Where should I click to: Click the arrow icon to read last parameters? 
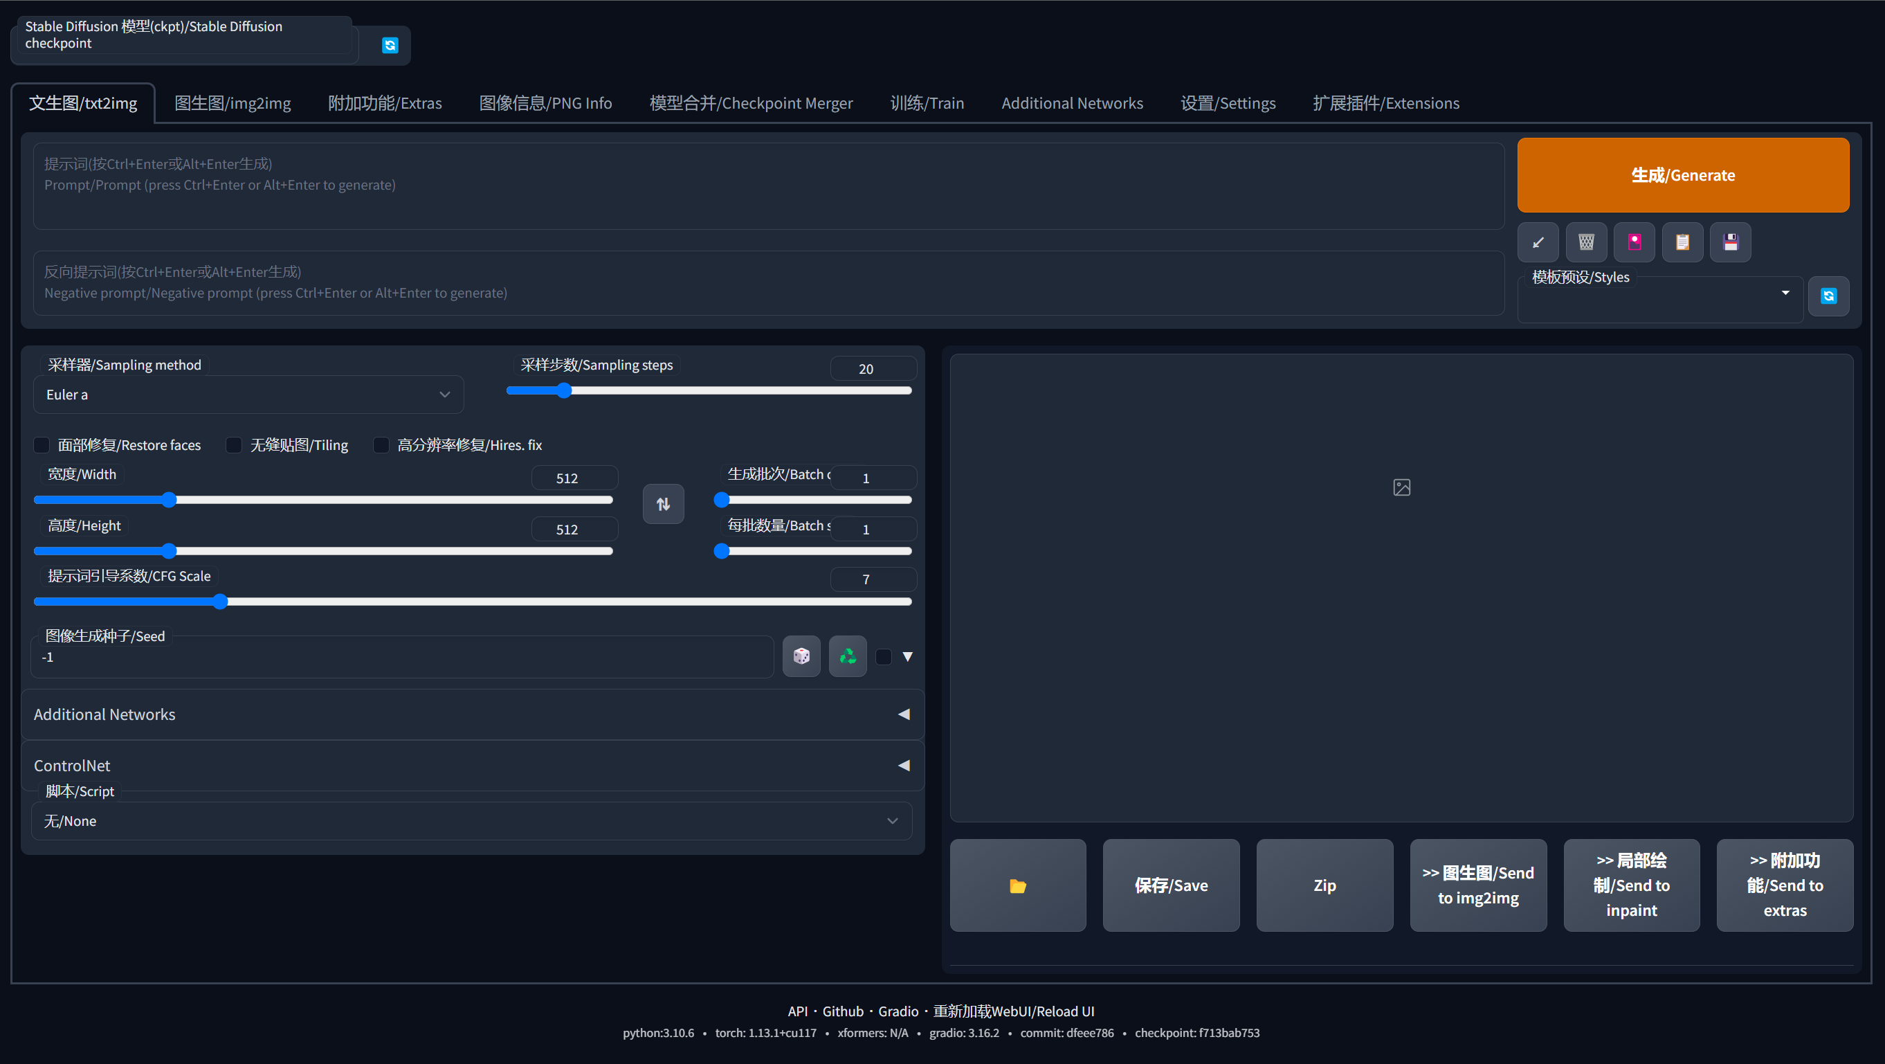pyautogui.click(x=1538, y=242)
